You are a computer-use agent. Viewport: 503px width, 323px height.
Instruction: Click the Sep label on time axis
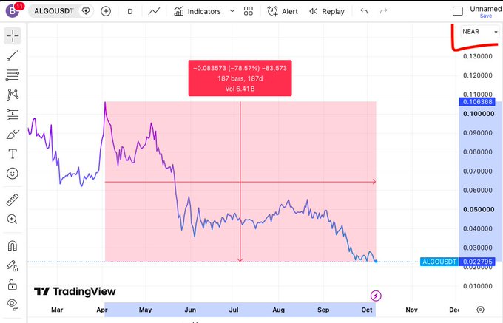[x=323, y=310]
